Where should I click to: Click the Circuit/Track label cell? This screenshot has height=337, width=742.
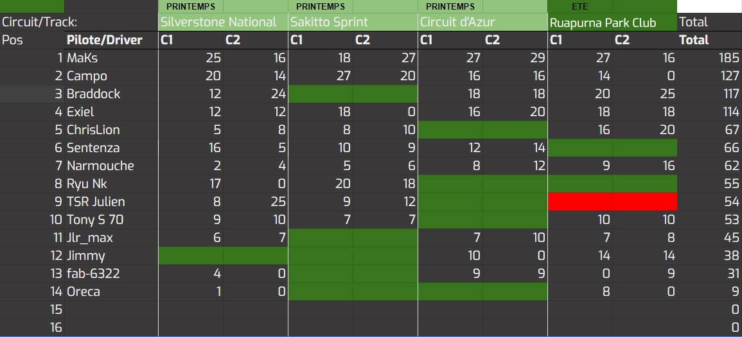point(32,22)
